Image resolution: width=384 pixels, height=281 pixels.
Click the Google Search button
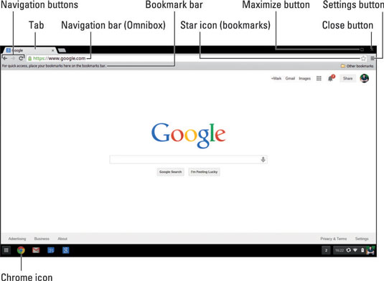pyautogui.click(x=170, y=172)
